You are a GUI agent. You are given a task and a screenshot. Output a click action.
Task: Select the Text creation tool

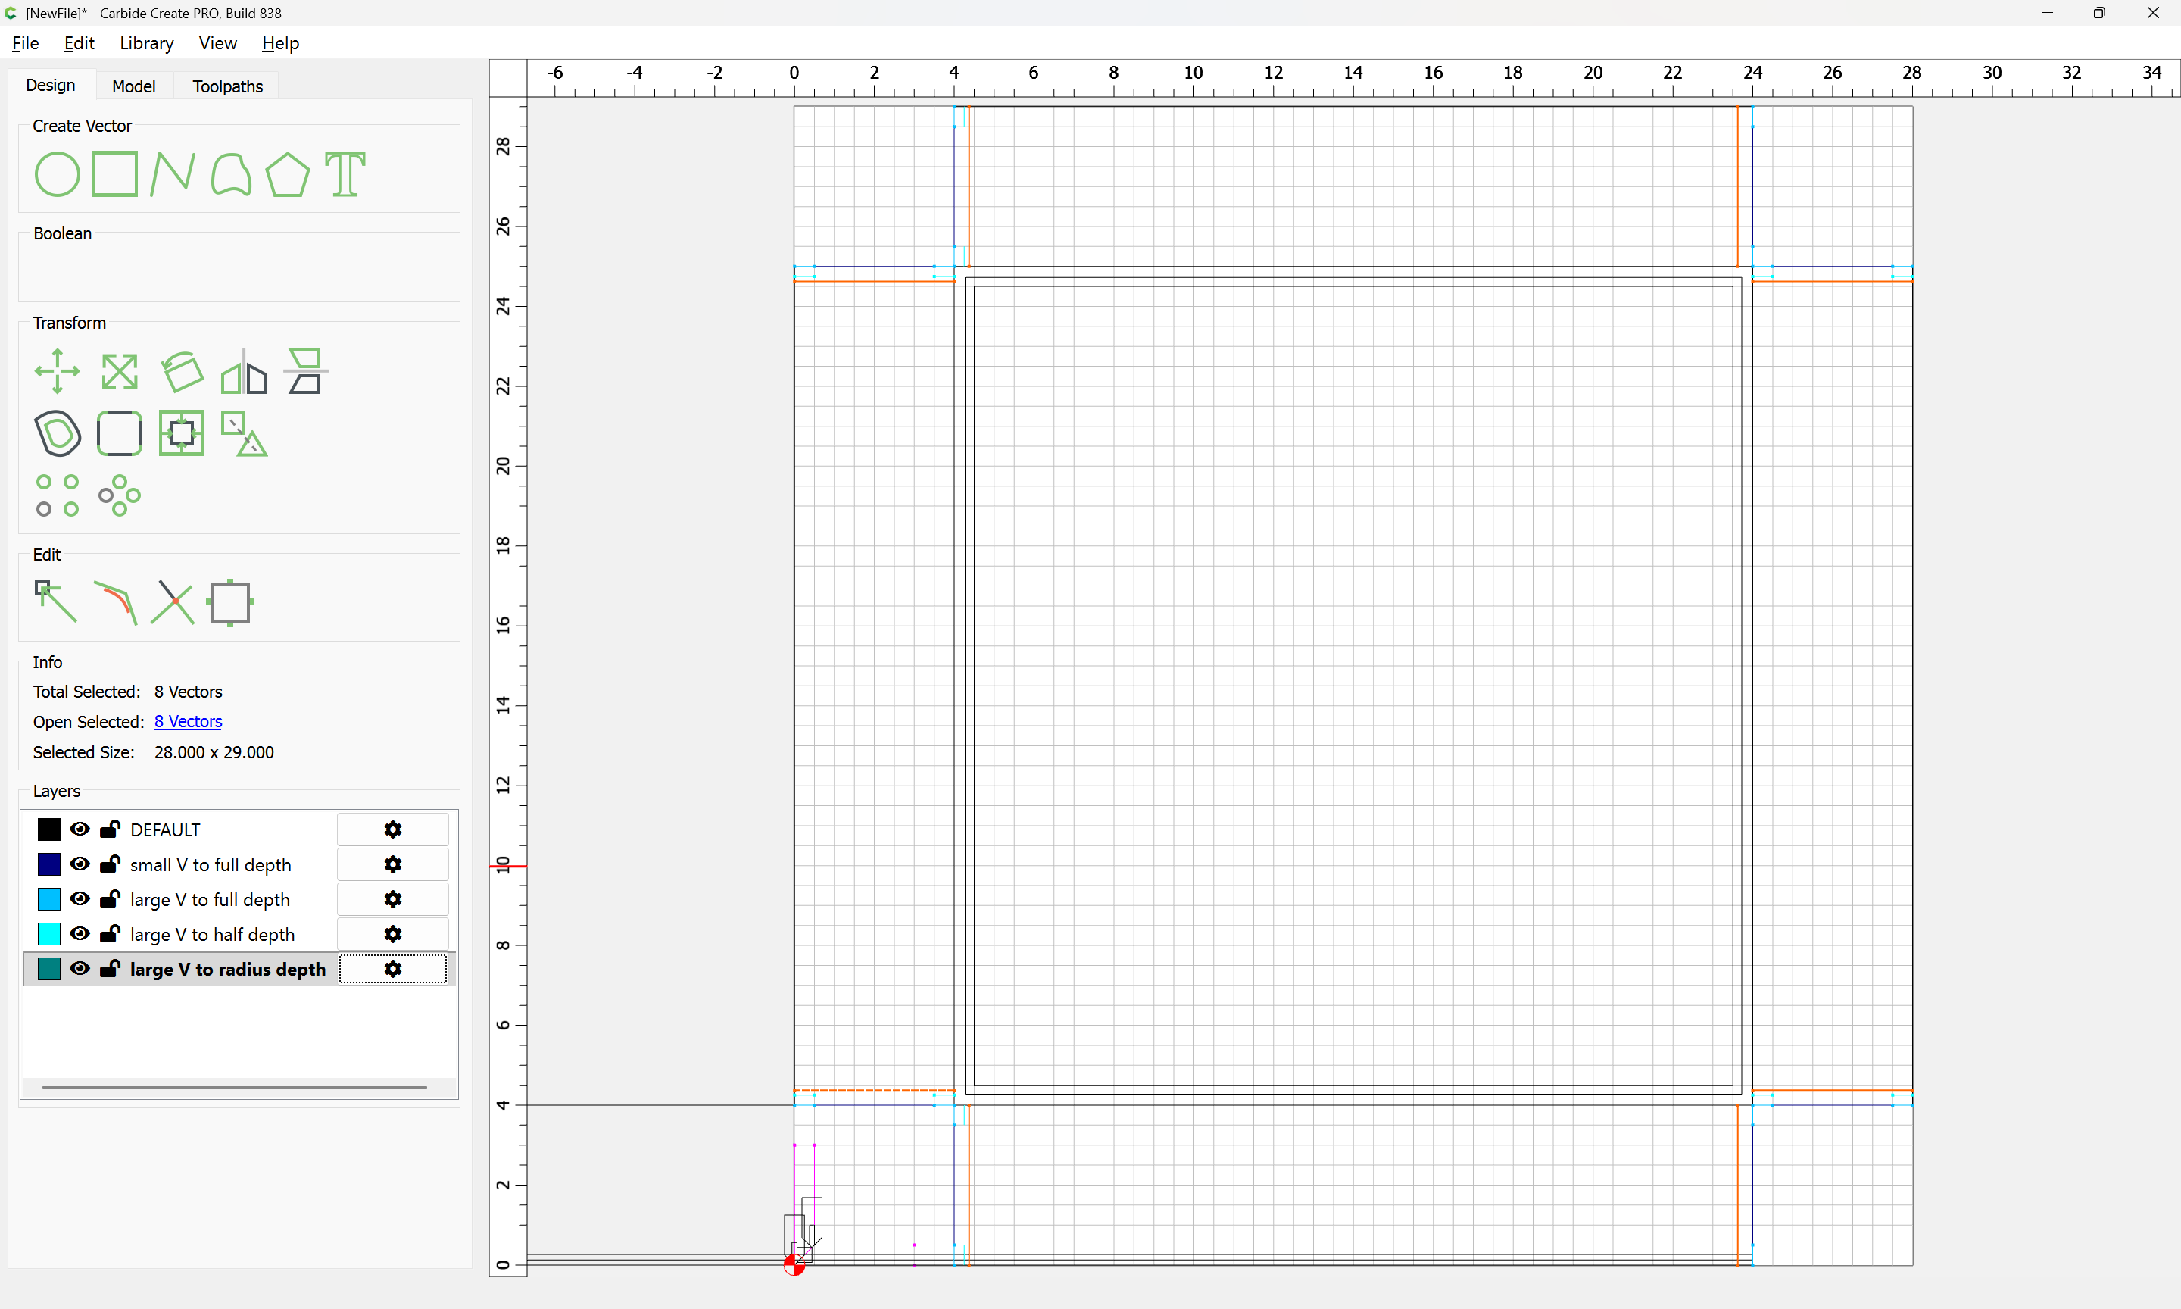click(x=345, y=173)
